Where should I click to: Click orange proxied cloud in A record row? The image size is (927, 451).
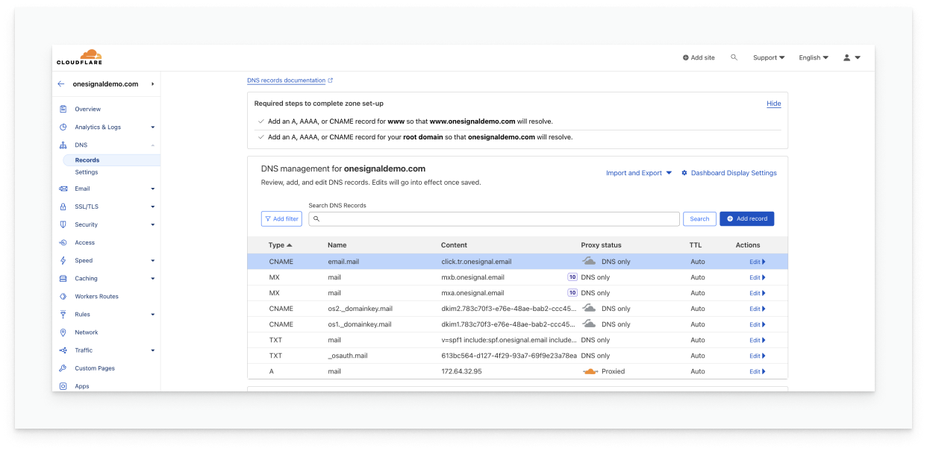(x=590, y=371)
